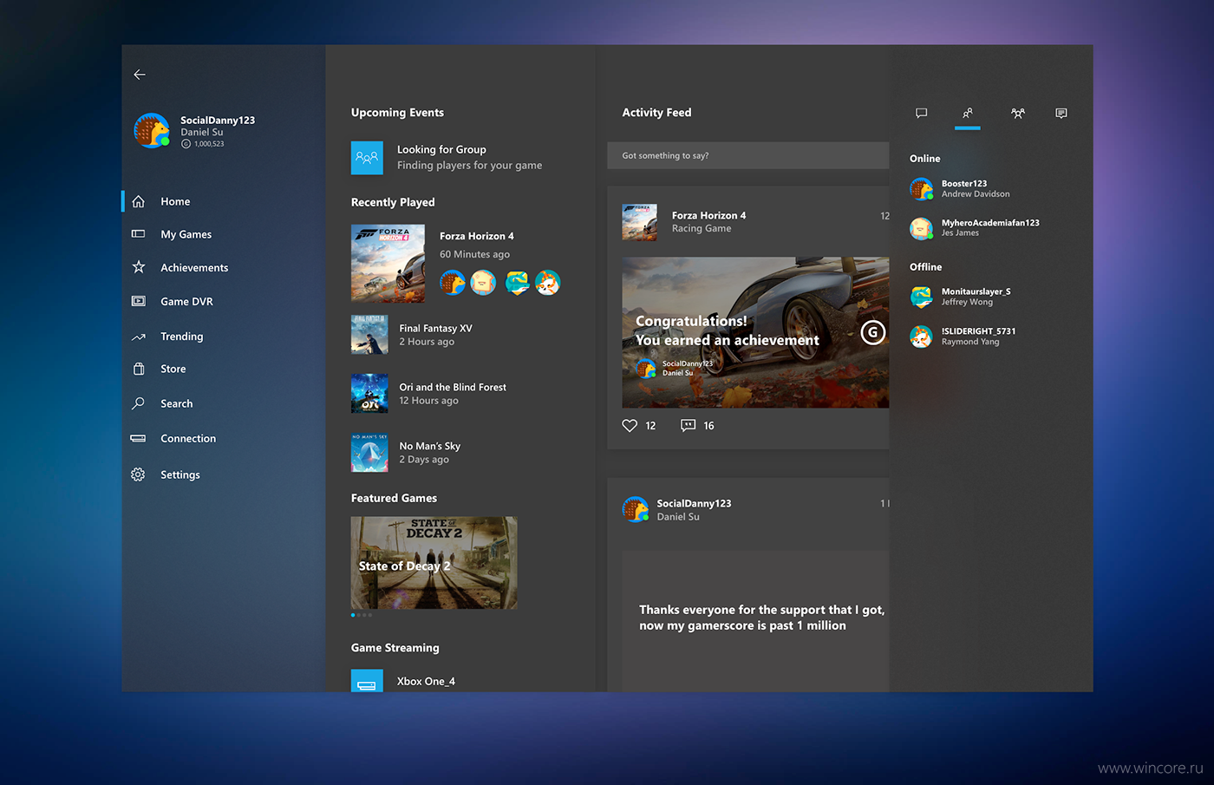Click the gamerscore 1,000,523 under profile
The image size is (1214, 785).
[203, 144]
